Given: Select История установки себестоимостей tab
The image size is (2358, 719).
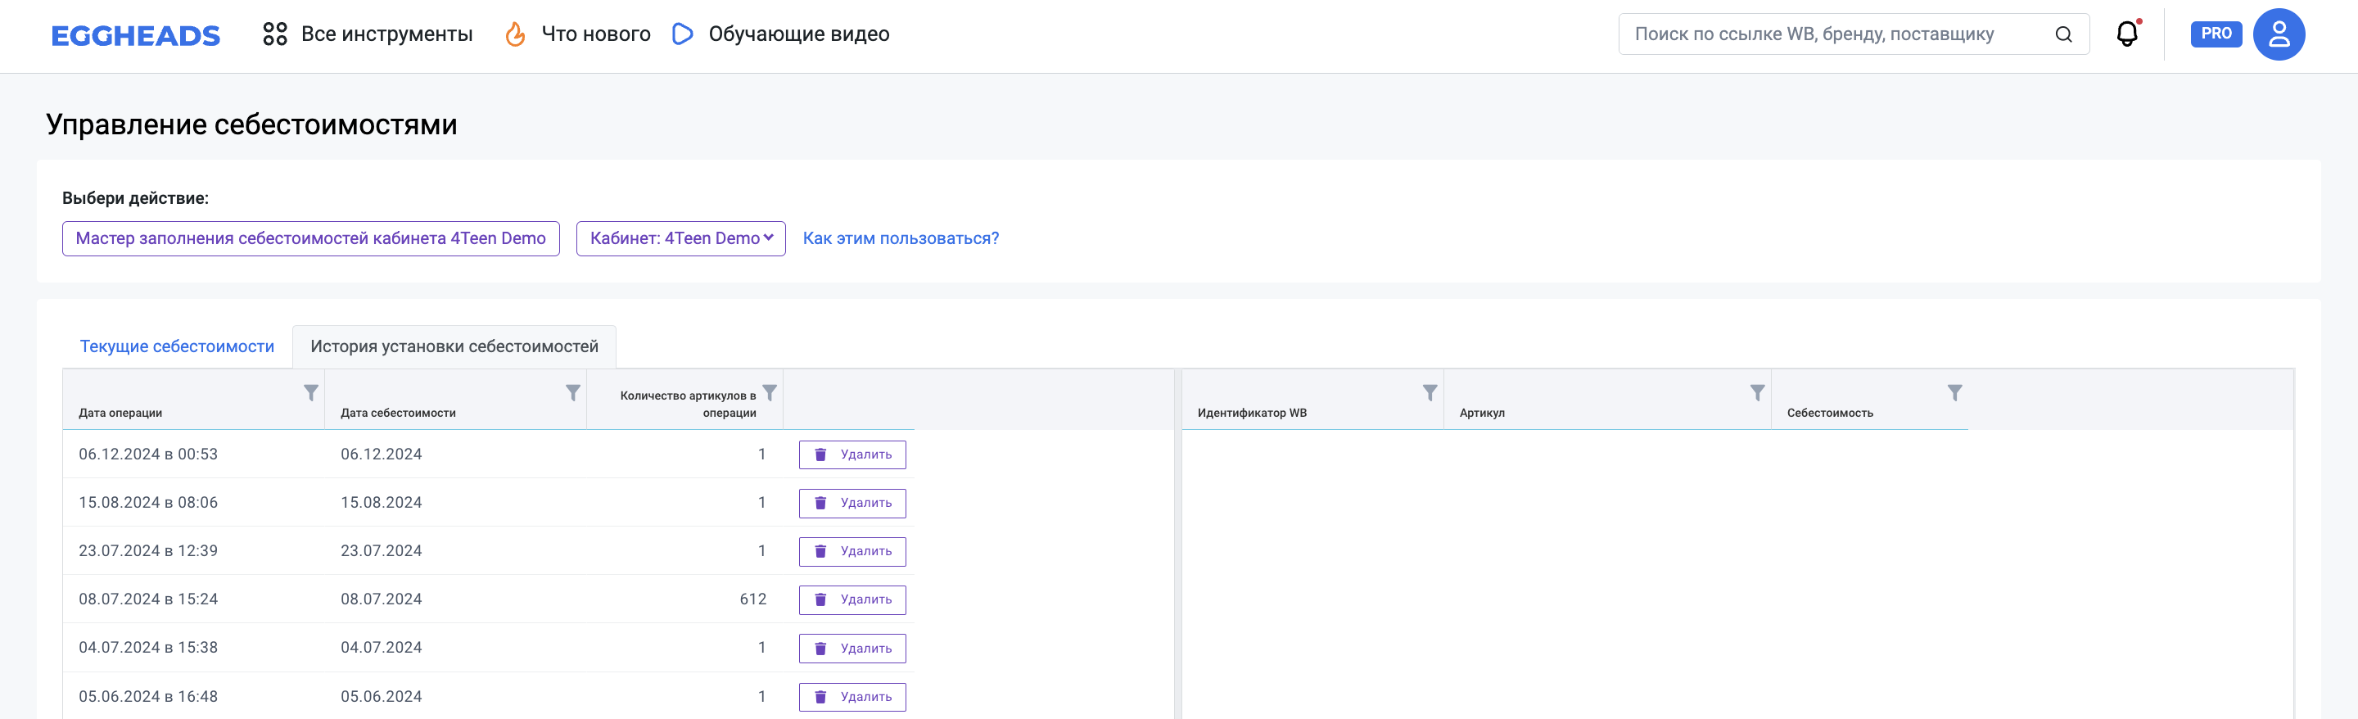Looking at the screenshot, I should tap(454, 346).
